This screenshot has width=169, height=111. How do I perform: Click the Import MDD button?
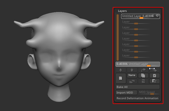(x=126, y=92)
